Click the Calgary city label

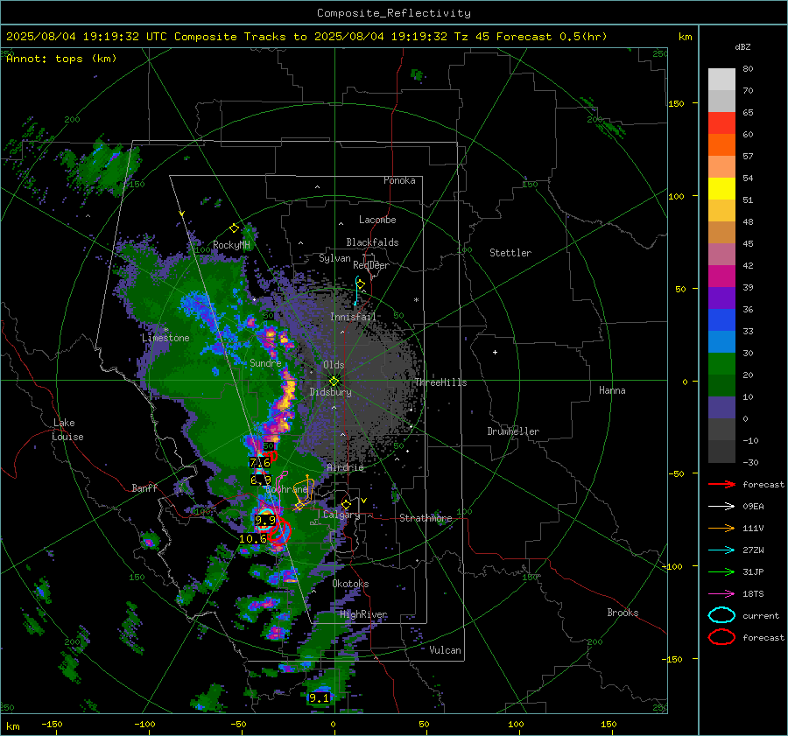point(341,515)
